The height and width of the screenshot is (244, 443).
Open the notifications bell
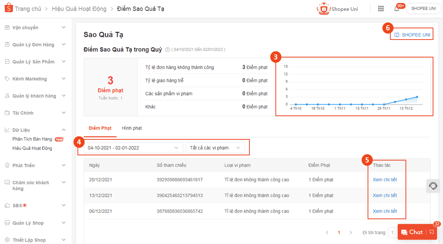[x=396, y=9]
